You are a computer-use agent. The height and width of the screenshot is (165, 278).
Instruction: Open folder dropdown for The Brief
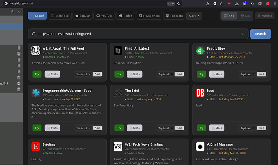166,128
